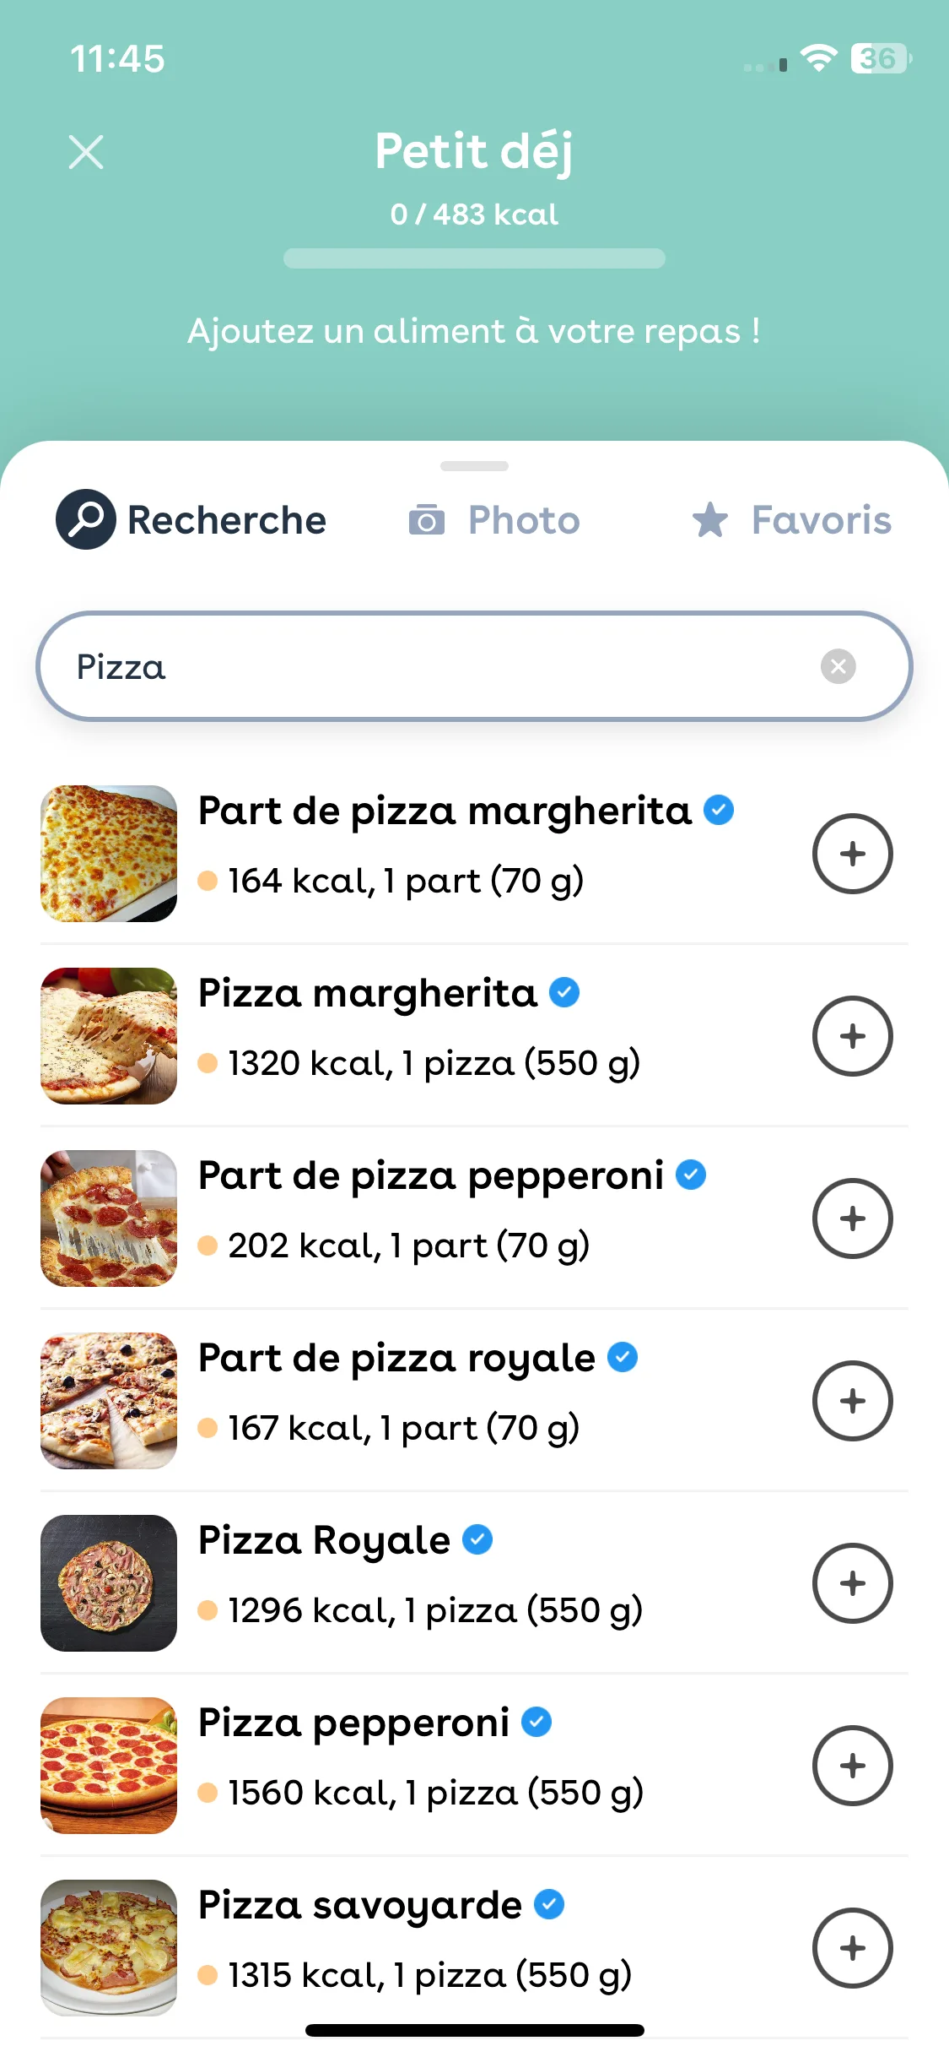This screenshot has height=2057, width=949.
Task: Add Pizza Royale using plus icon
Action: pyautogui.click(x=852, y=1583)
